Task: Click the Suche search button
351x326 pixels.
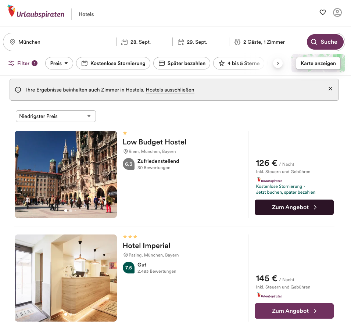Action: coord(325,42)
